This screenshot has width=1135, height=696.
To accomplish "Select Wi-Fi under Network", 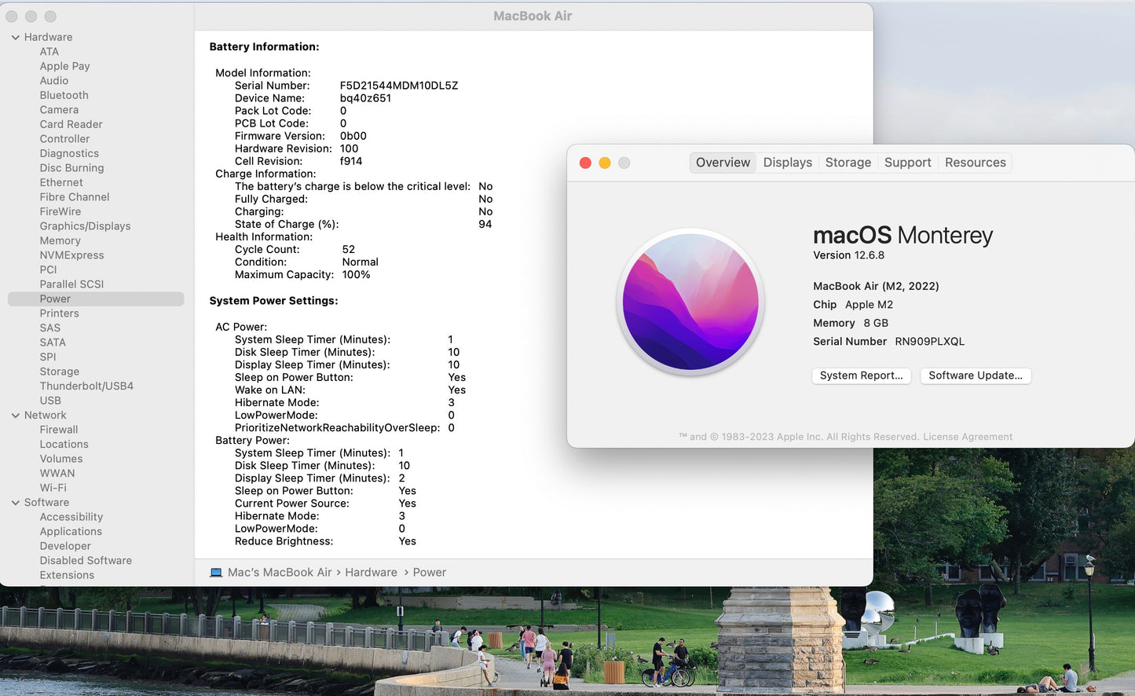I will (53, 488).
